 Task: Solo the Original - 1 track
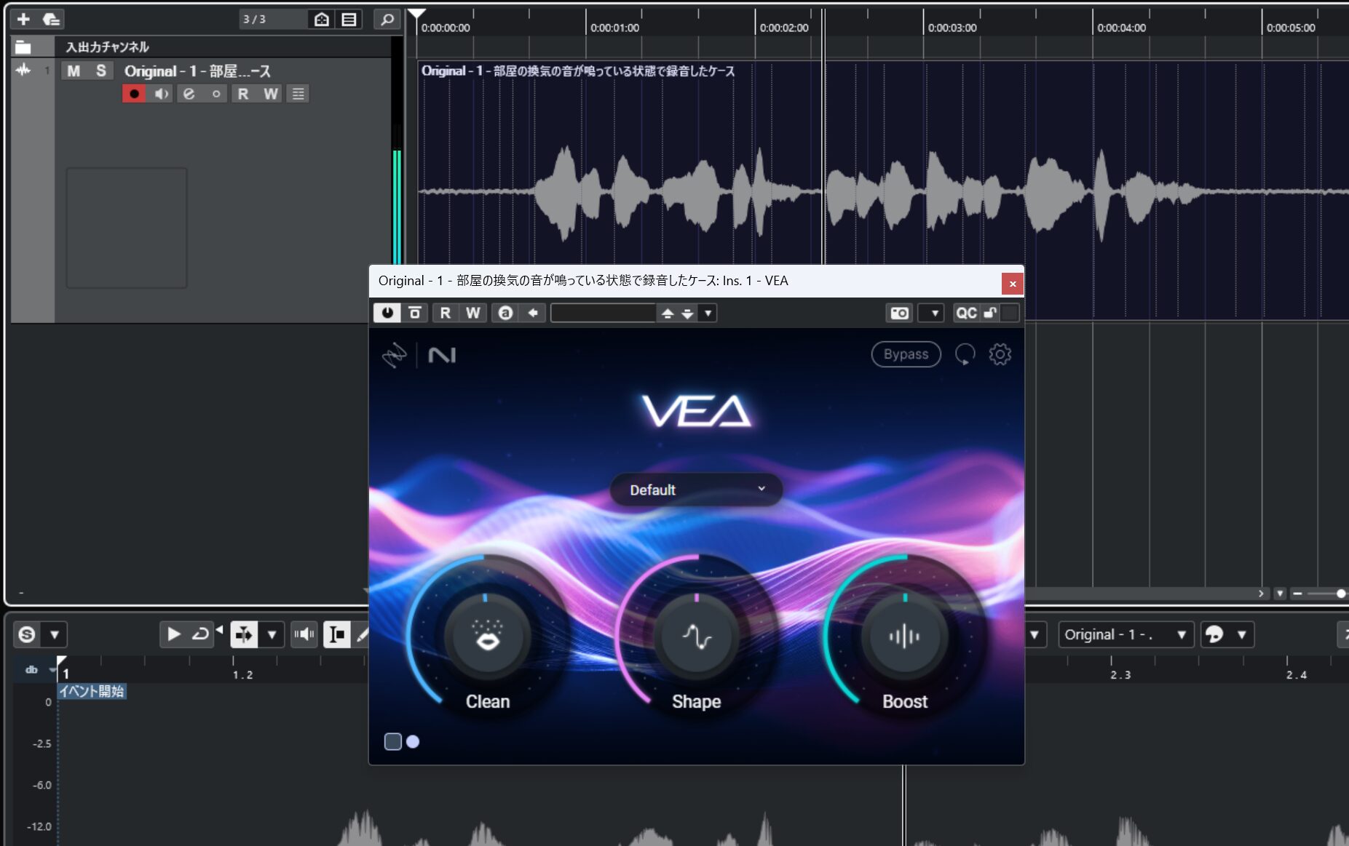100,71
